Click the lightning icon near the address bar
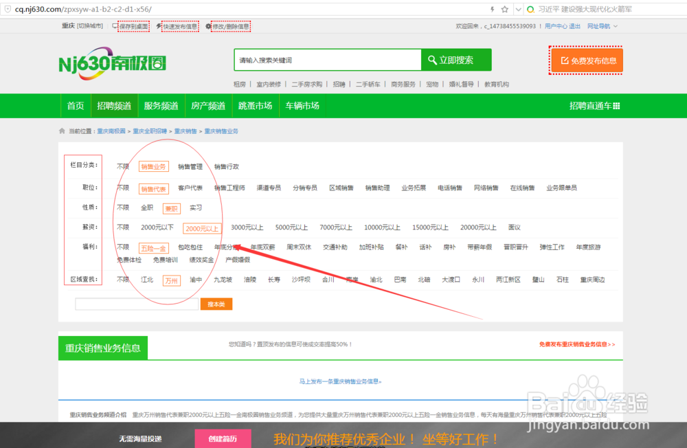Image resolution: width=687 pixels, height=448 pixels. pyautogui.click(x=492, y=8)
